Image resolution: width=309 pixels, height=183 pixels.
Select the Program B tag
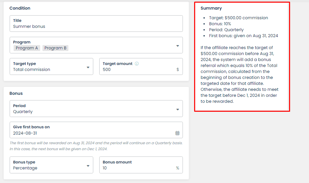point(55,48)
